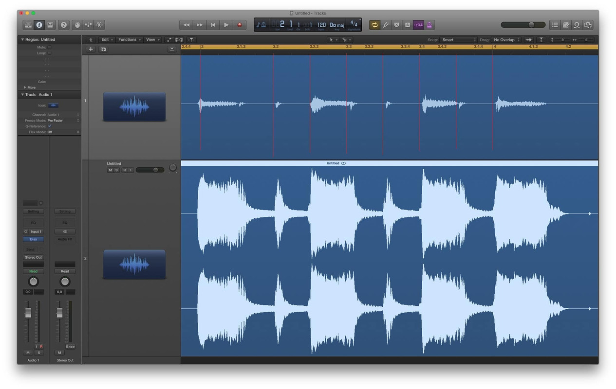
Task: Open Smart Controls knob button
Action: coord(77,25)
